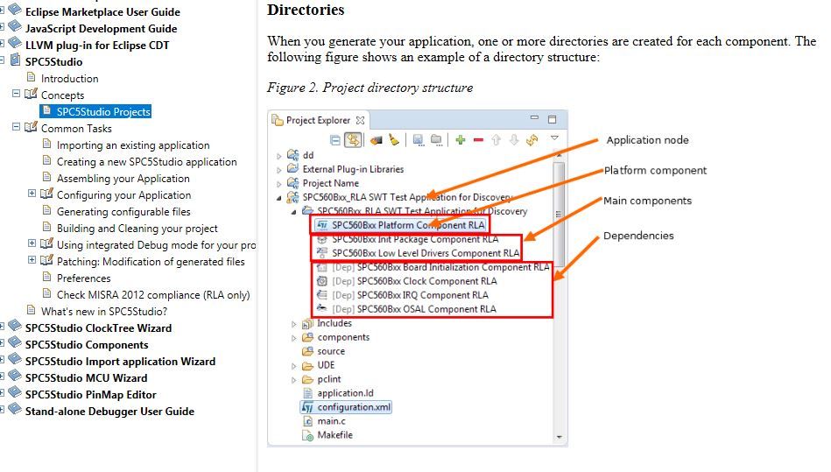The width and height of the screenshot is (831, 472).
Task: Open What's new in SPC5Studio? topic
Action: coord(104,312)
